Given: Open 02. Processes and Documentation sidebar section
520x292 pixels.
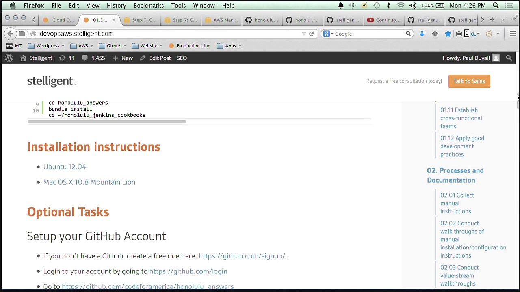Looking at the screenshot, I should [455, 175].
